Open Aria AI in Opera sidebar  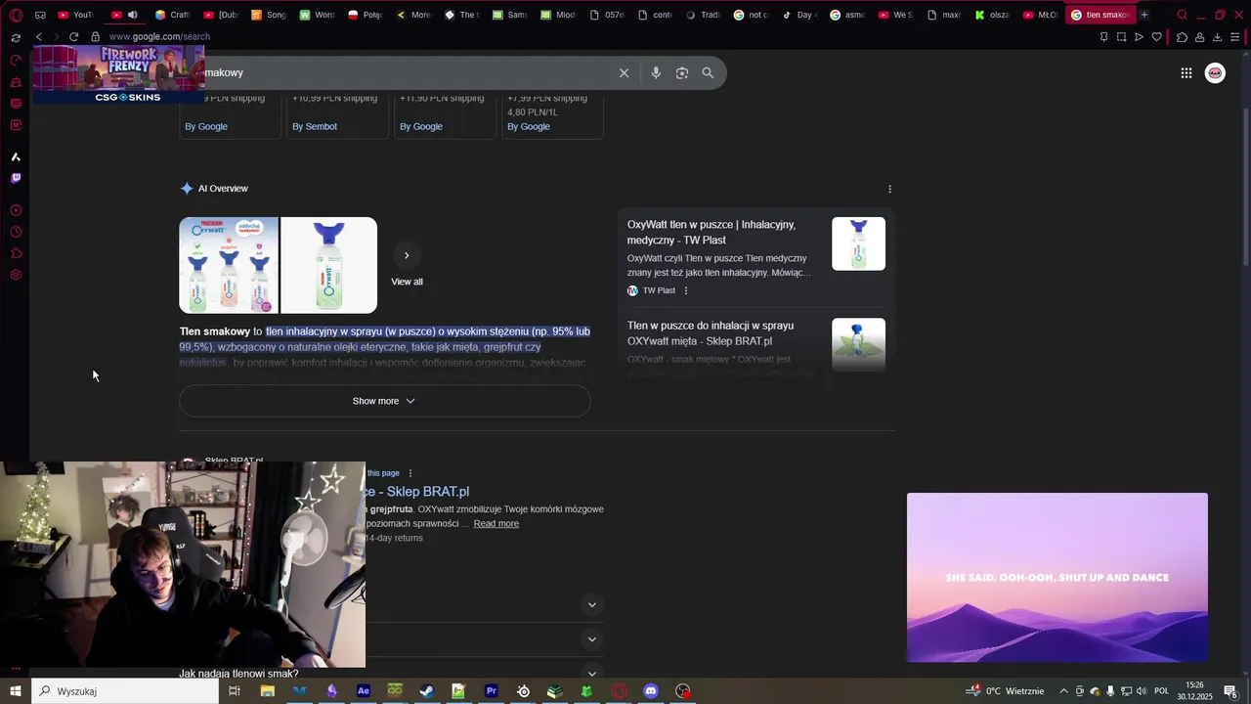(x=16, y=156)
